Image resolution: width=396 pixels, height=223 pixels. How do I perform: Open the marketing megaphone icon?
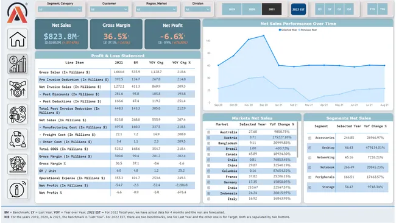pos(17,114)
